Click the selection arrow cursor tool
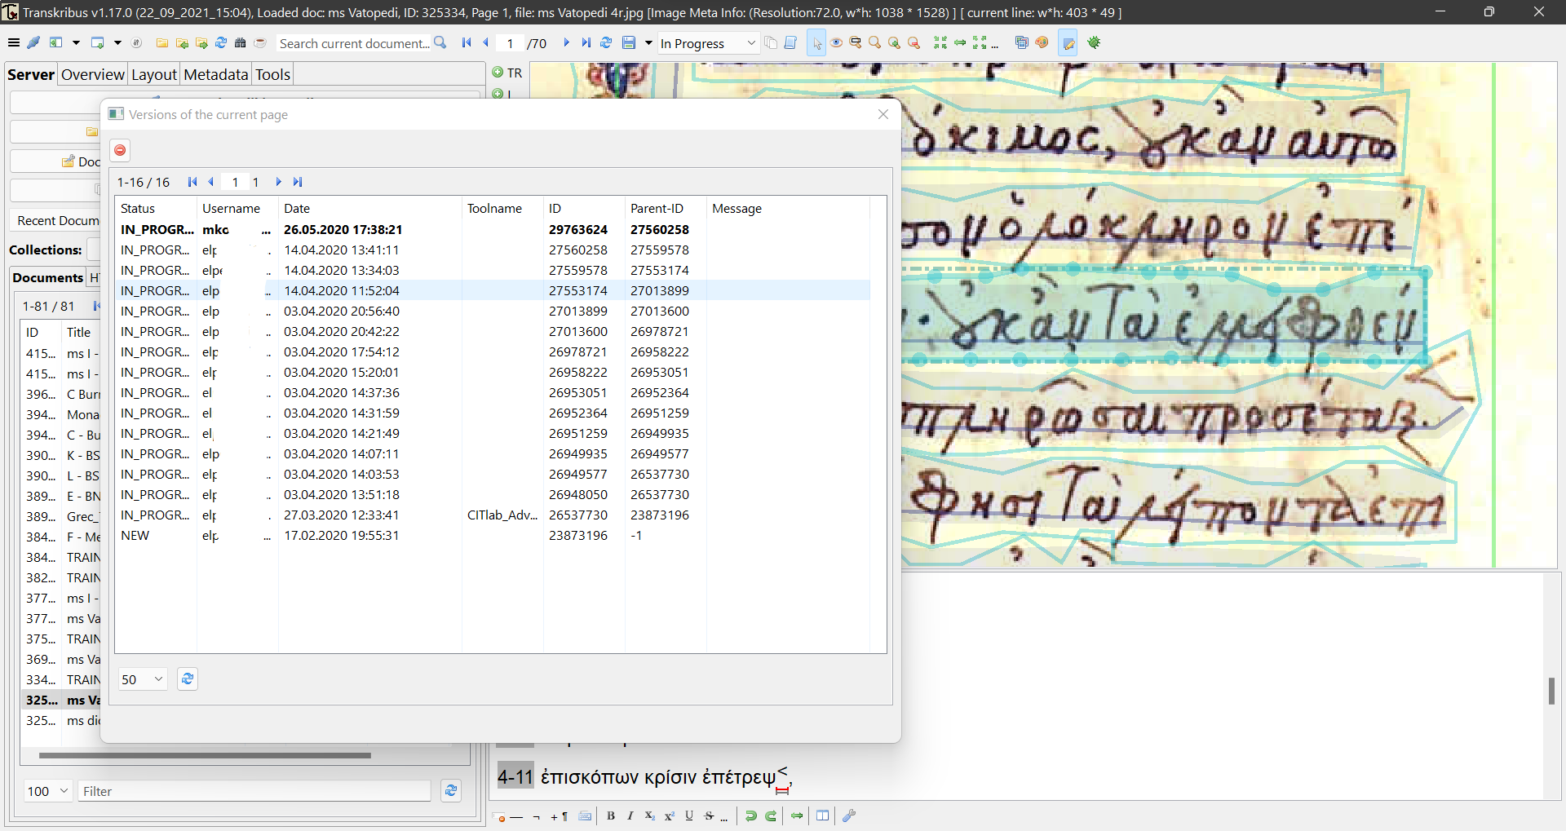The image size is (1566, 831). pos(816,42)
